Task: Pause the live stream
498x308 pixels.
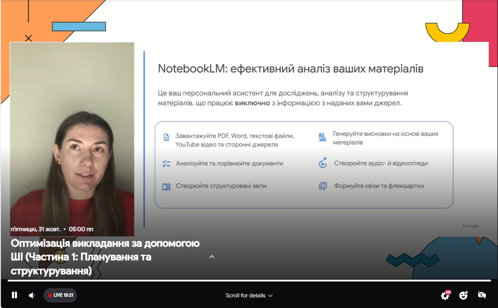Action: pyautogui.click(x=14, y=295)
